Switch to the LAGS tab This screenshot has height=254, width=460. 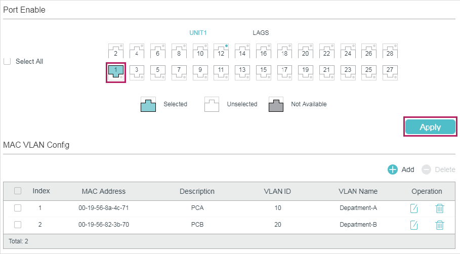coord(261,32)
